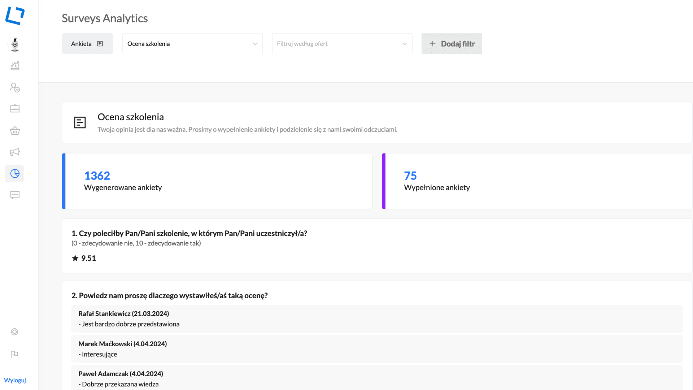Click the Wyloguj logout link

[x=15, y=380]
